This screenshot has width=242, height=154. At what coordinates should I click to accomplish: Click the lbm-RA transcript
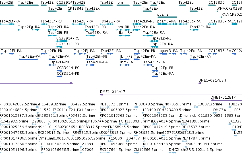point(124,36)
